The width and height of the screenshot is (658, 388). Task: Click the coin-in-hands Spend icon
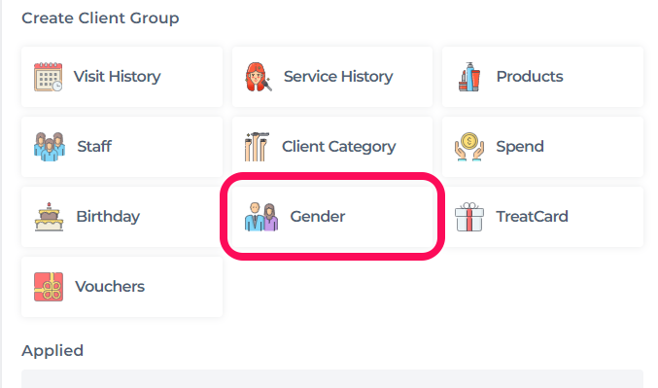[469, 147]
